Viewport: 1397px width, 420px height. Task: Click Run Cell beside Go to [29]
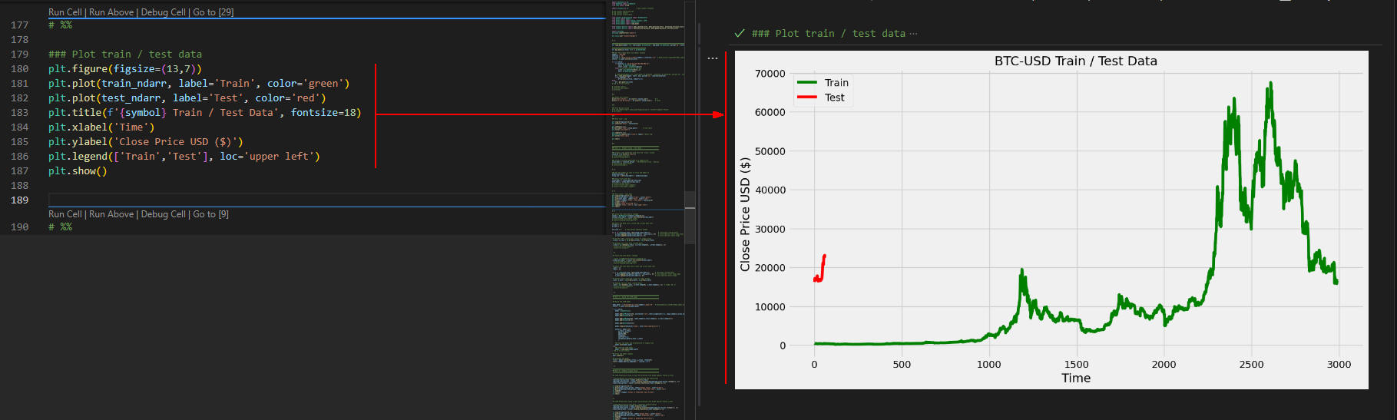[65, 12]
